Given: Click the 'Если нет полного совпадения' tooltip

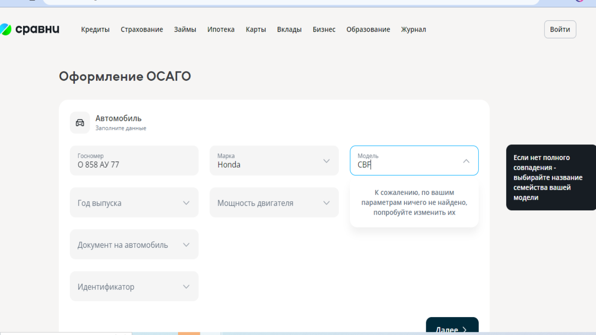Looking at the screenshot, I should [551, 178].
